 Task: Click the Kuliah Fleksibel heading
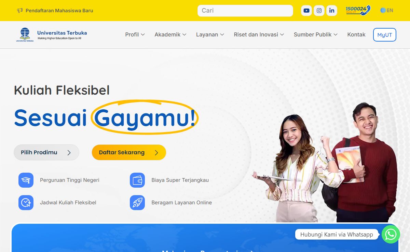pos(62,90)
